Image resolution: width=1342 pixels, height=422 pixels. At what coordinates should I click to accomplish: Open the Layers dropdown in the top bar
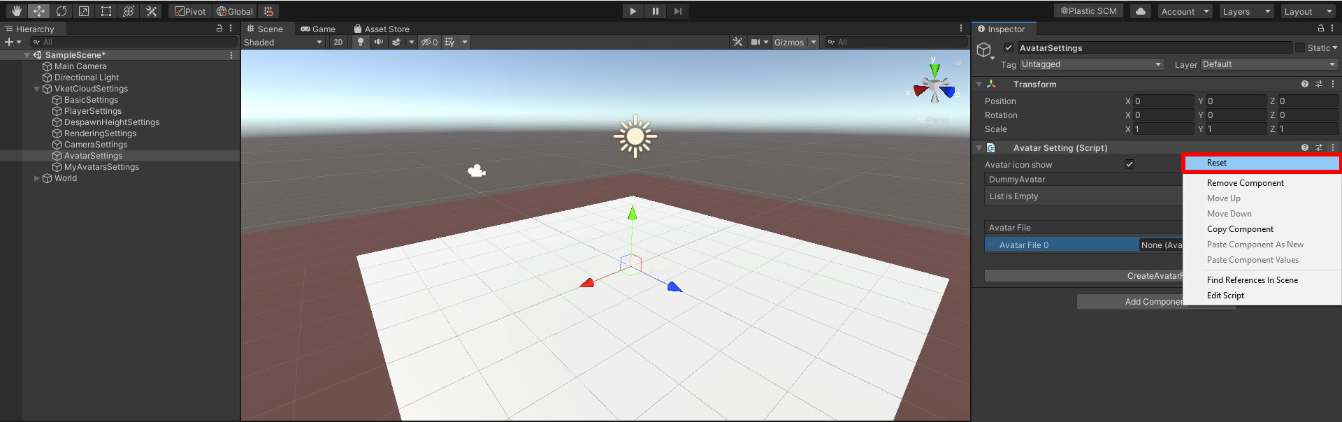[x=1246, y=11]
